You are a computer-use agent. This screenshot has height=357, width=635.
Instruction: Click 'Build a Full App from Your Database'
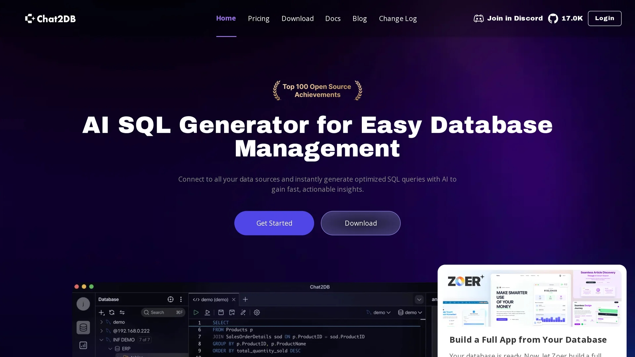pyautogui.click(x=528, y=340)
